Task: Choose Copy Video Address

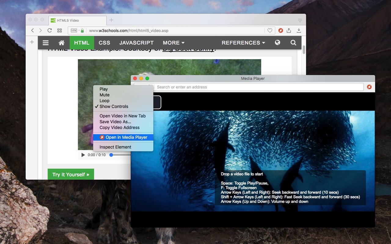Action: click(123, 127)
